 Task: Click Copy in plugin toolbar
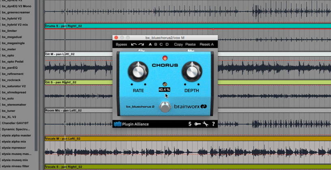coord(178,44)
